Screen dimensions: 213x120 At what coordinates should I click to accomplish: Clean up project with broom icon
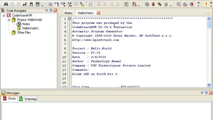pos(82,4)
